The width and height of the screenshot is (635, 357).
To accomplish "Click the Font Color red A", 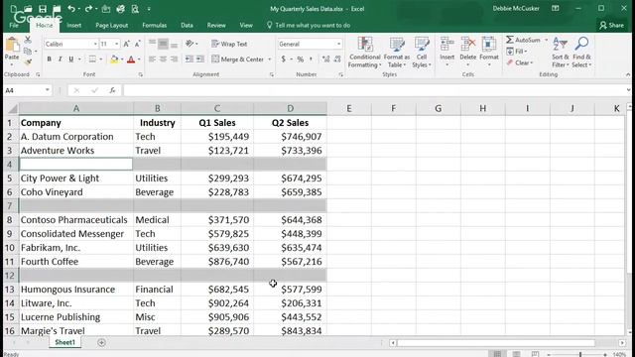I will tap(131, 59).
